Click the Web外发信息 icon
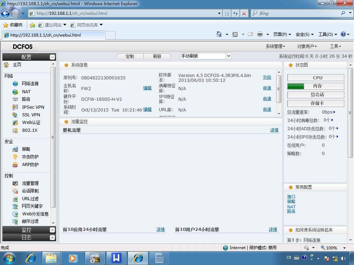Screen dimensions: 354x265 15,214
